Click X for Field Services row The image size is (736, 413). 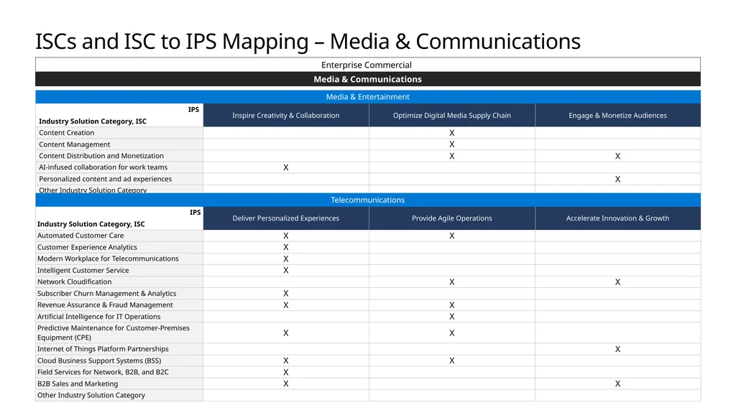pos(286,372)
